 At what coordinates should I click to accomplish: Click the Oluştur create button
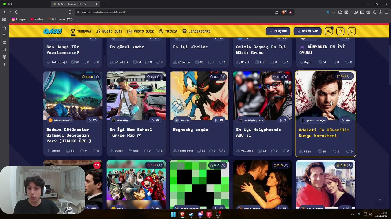click(278, 31)
